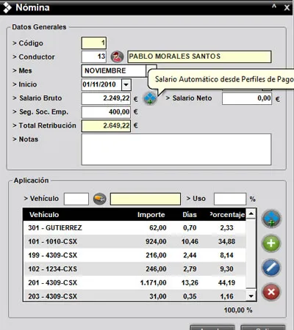
Task: Click the Salario Bruto input field
Action: tap(106, 98)
